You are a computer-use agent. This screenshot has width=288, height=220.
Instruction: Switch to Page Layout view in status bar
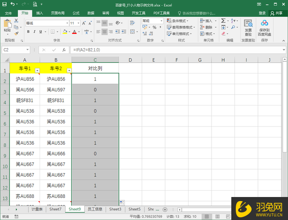[x=217, y=216]
